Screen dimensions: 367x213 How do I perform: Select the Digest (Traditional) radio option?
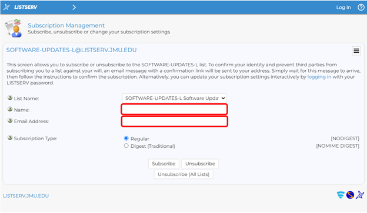click(126, 146)
